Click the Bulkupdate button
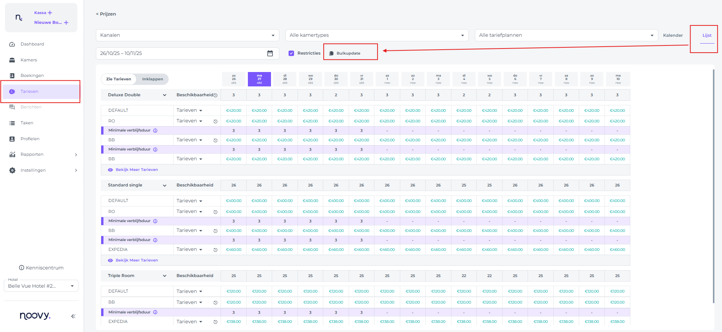Viewport: 722px width, 332px height. (348, 53)
